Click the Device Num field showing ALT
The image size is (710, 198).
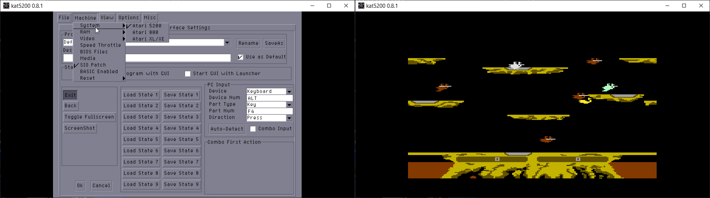[x=269, y=98]
